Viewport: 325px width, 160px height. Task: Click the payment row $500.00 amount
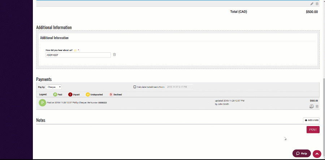[314, 101]
